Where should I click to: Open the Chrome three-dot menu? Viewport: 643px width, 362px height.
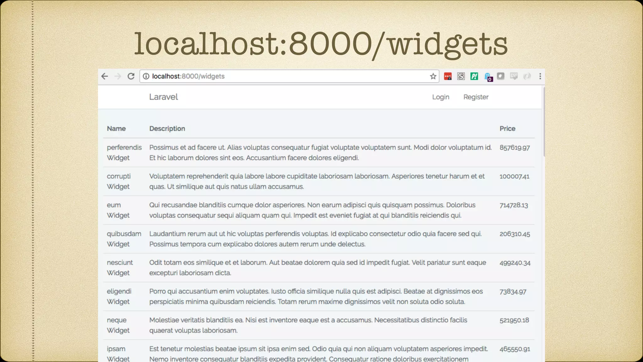[x=540, y=76]
